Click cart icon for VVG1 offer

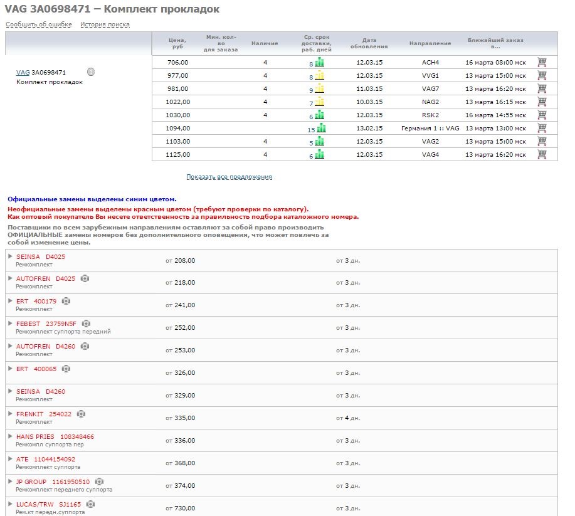[542, 75]
